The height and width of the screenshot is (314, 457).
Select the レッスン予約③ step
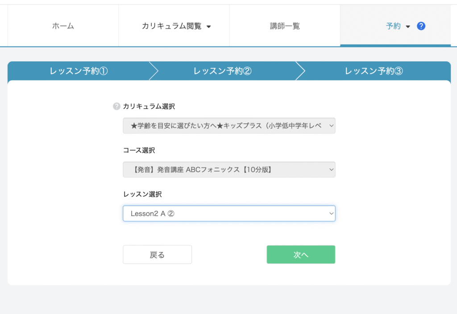point(374,71)
